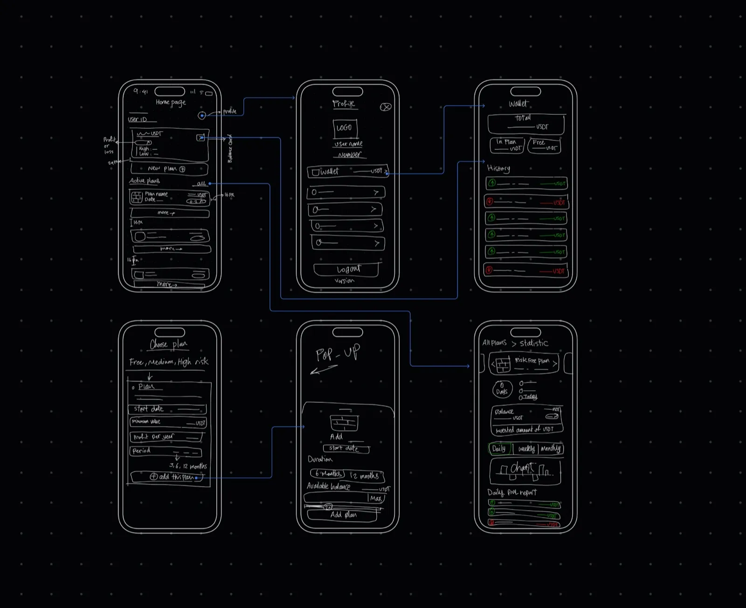The width and height of the screenshot is (746, 608).
Task: Click the 9:41 time text
Action: tap(140, 91)
